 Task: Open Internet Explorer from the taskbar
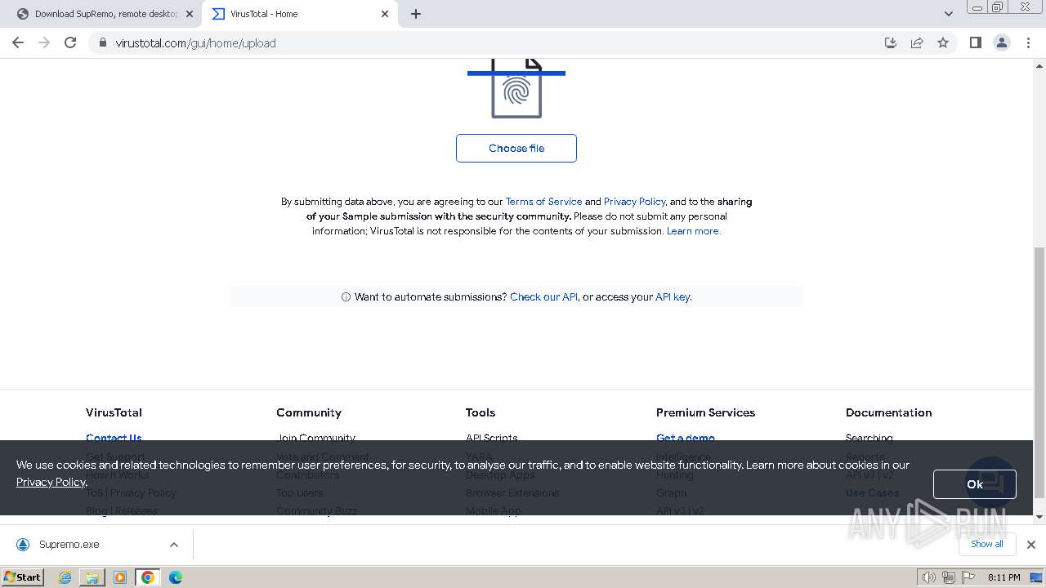(x=65, y=577)
